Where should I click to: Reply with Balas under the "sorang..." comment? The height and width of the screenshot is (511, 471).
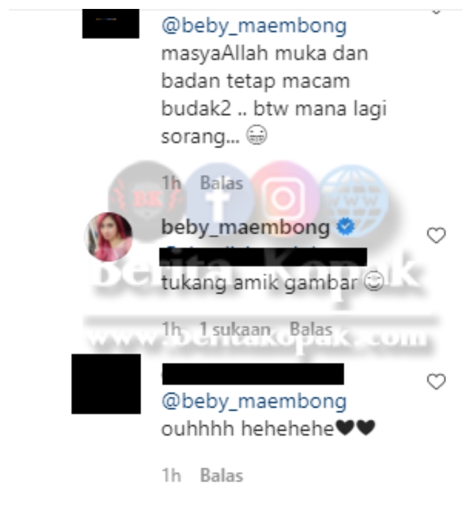click(x=222, y=183)
